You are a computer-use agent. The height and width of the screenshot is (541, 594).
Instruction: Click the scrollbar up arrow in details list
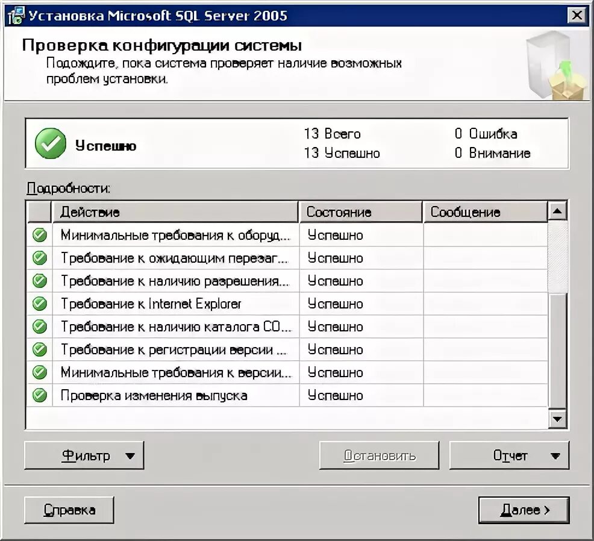(x=557, y=211)
